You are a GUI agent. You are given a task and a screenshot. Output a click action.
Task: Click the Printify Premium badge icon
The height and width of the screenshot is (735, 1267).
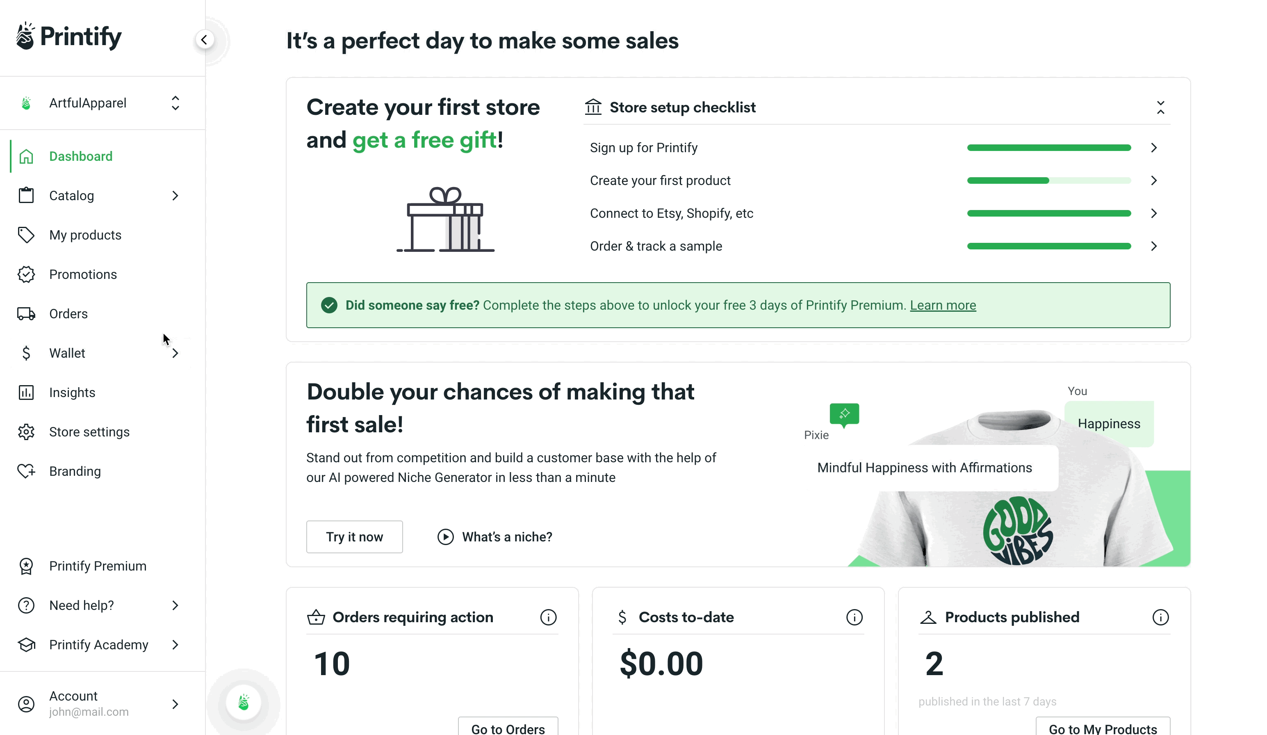(x=26, y=566)
